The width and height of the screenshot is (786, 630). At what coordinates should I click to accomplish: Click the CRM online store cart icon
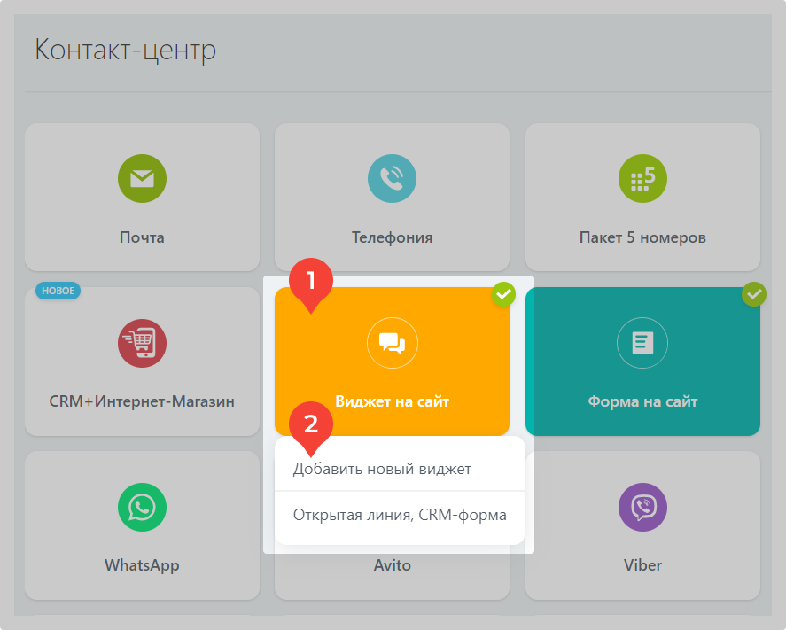pos(142,343)
